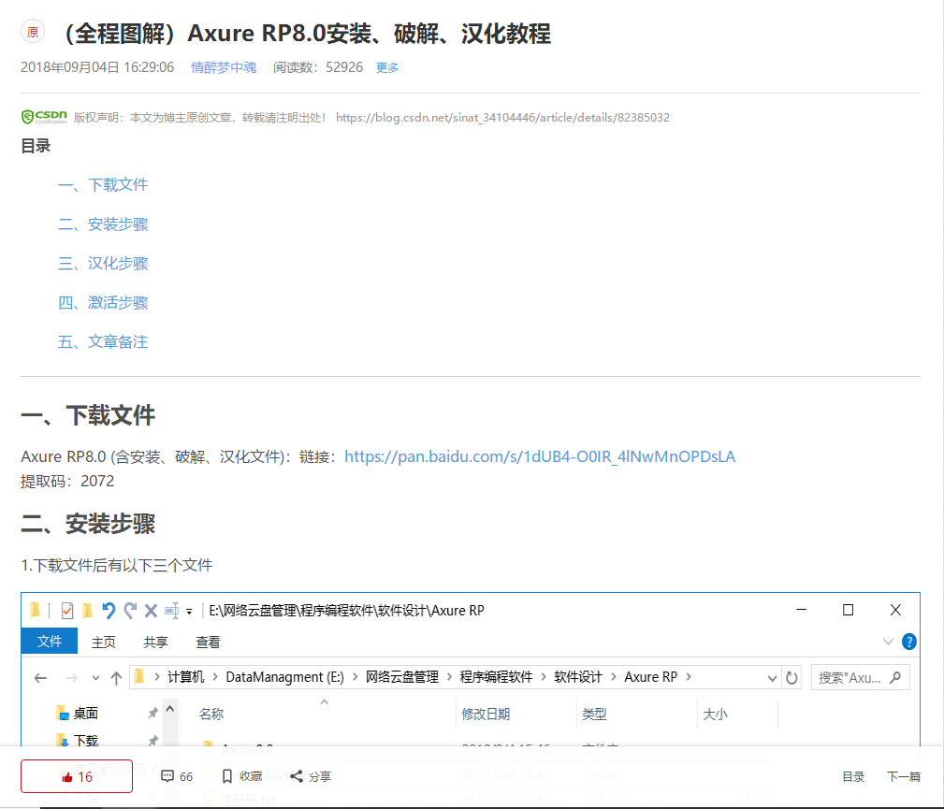Image resolution: width=944 pixels, height=809 pixels.
Task: Open author 情醉梦中魂 profile link
Action: (x=224, y=67)
